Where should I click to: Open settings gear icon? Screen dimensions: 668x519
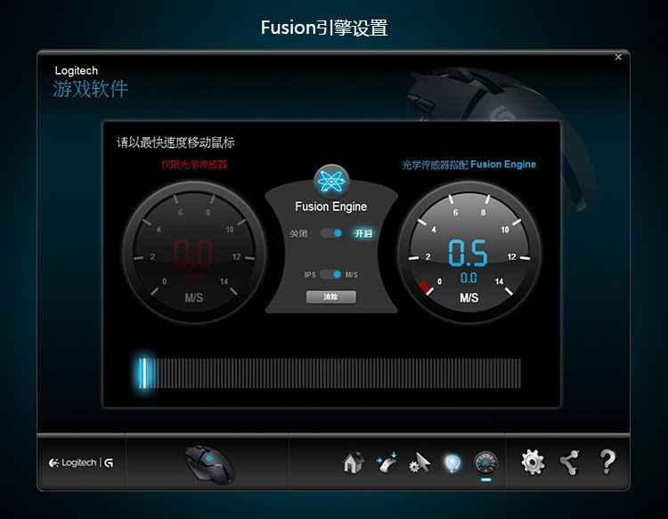coord(533,462)
